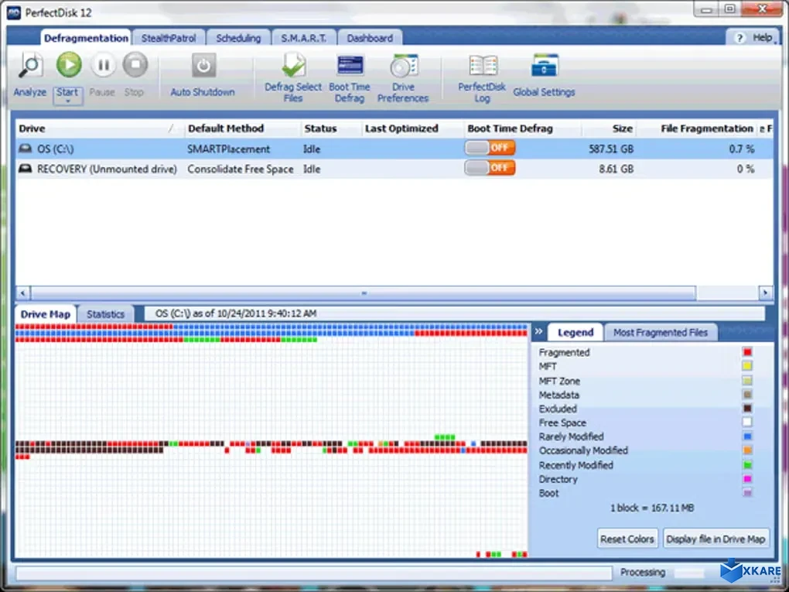The height and width of the screenshot is (592, 789).
Task: Click the Excluded dark color swatch
Action: pyautogui.click(x=747, y=409)
